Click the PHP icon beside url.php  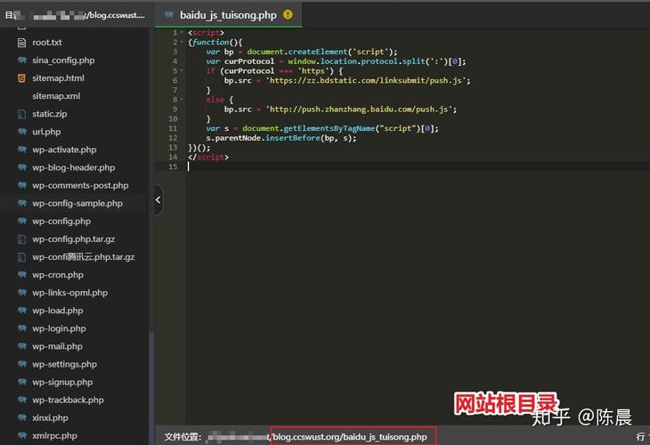[22, 132]
